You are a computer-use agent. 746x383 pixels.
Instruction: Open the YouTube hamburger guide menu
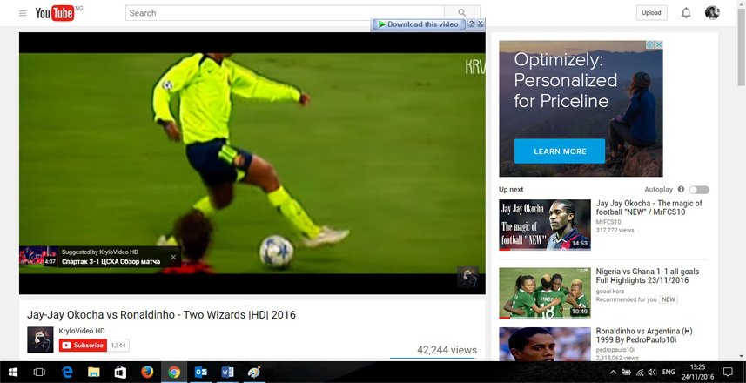pyautogui.click(x=23, y=13)
